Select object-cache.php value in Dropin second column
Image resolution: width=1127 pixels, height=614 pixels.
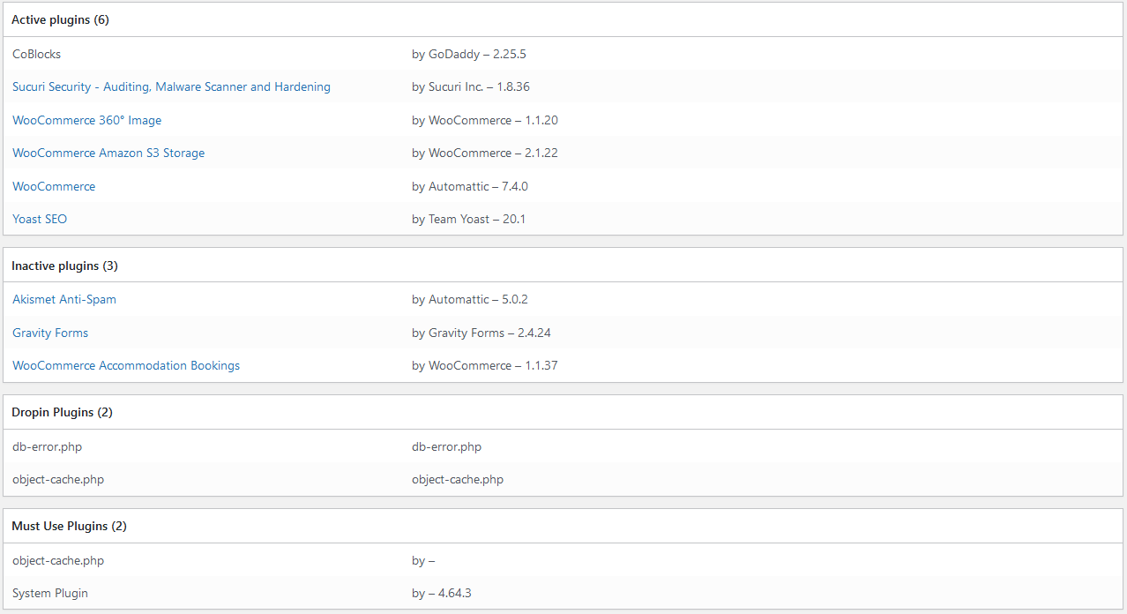click(458, 480)
